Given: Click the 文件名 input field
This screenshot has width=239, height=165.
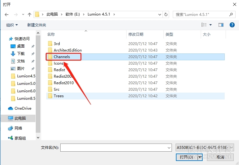Looking at the screenshot, I should [x=116, y=148].
